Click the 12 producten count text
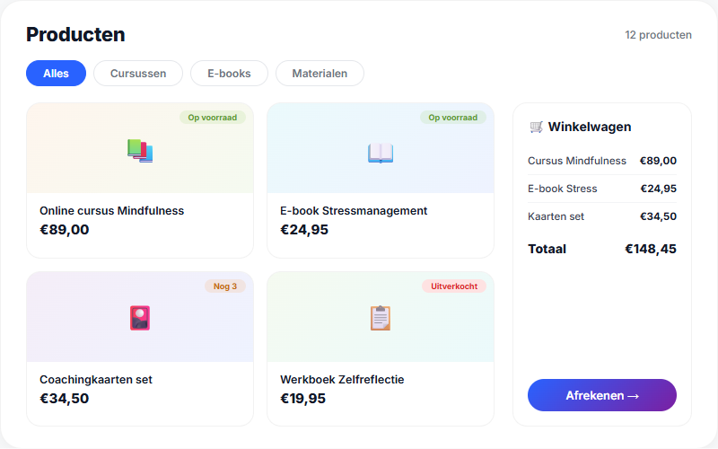The height and width of the screenshot is (449, 718). (x=658, y=35)
